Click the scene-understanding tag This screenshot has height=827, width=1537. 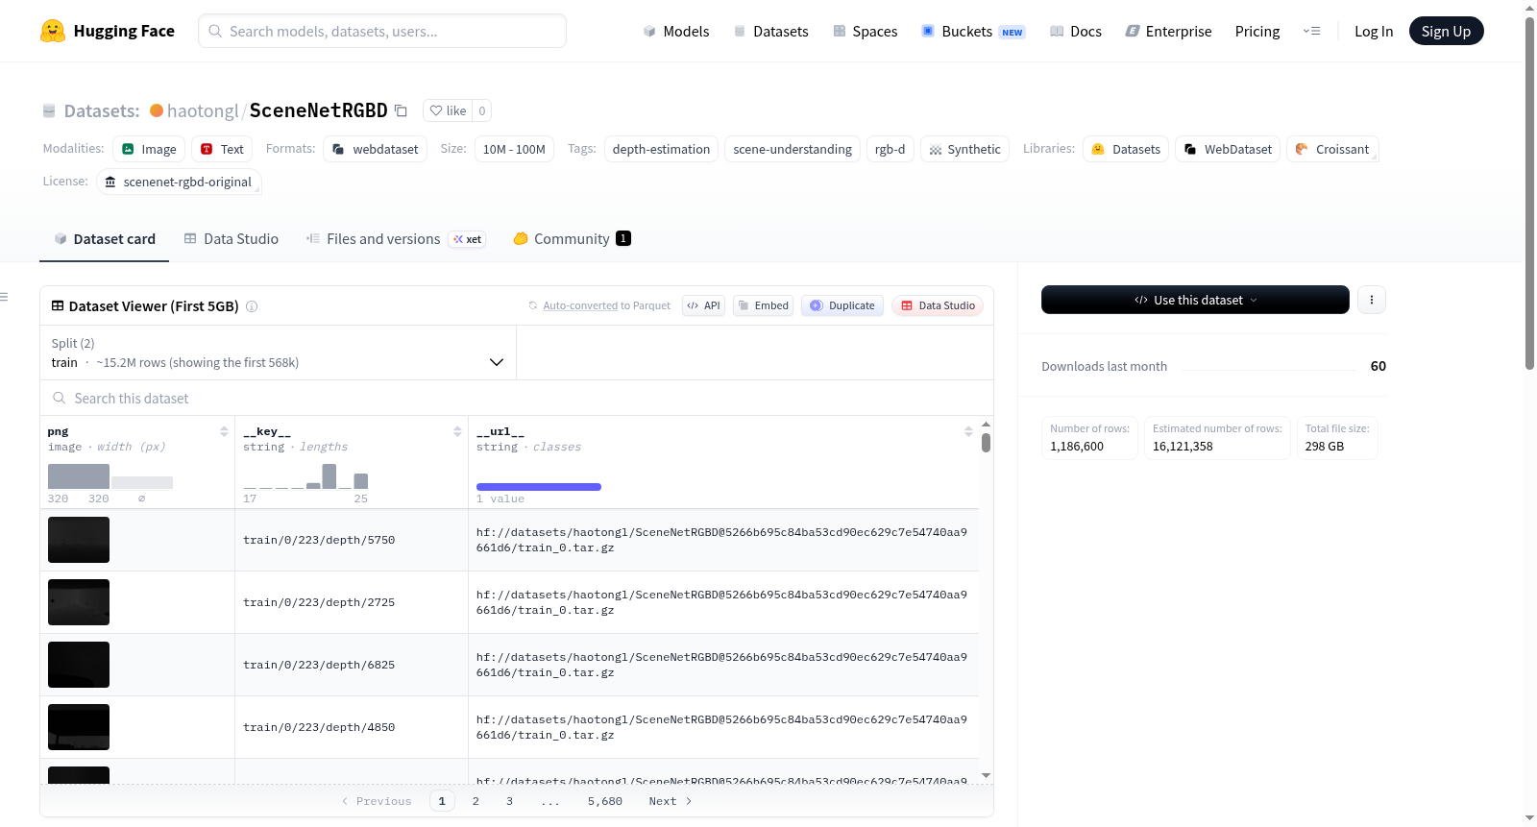click(x=793, y=149)
